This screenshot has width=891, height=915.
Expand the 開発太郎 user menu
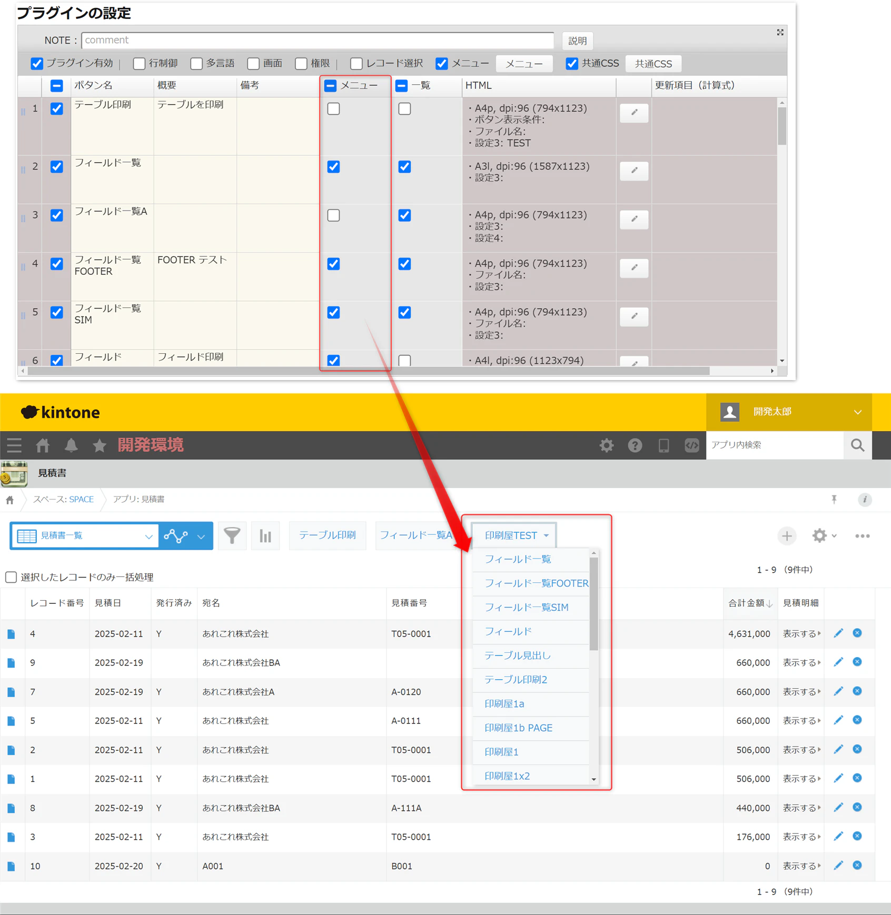click(789, 412)
